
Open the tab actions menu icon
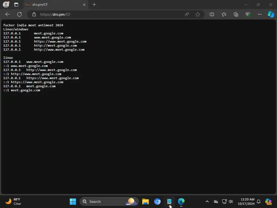16,5
